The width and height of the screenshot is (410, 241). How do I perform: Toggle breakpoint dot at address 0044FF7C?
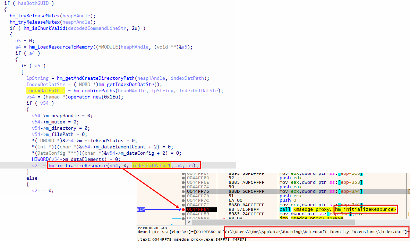point(183,200)
